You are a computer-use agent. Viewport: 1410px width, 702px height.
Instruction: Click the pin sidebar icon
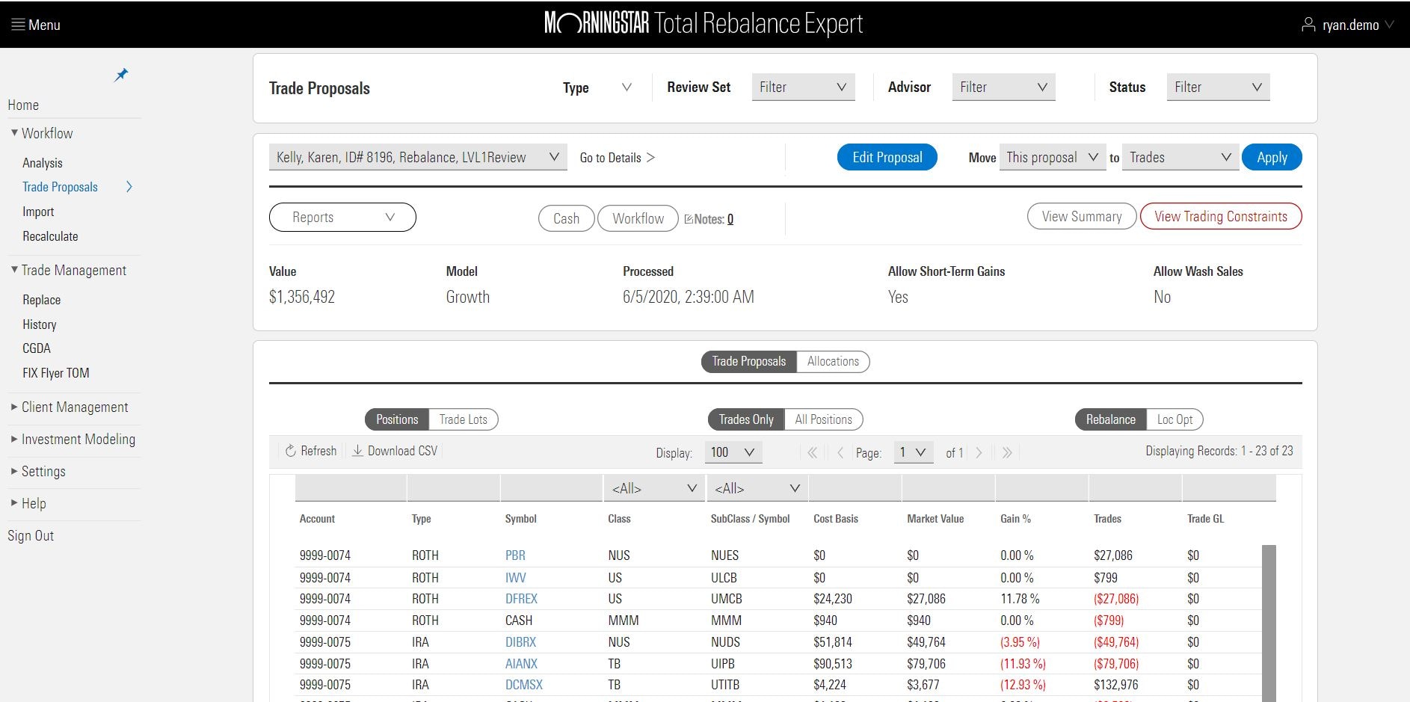pyautogui.click(x=121, y=75)
